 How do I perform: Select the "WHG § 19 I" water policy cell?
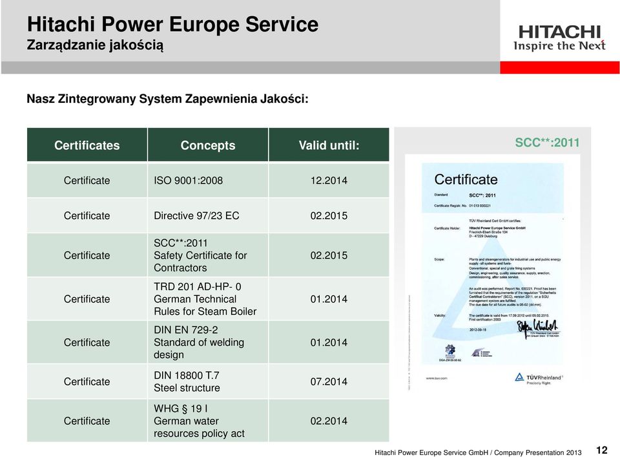point(208,421)
